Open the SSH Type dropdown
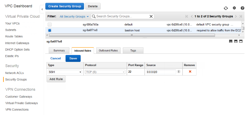250x115 pixels. 65,72
